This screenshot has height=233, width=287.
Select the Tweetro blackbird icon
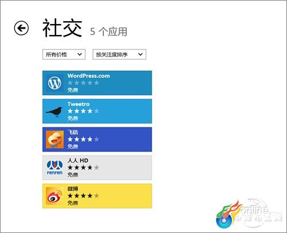click(55, 111)
